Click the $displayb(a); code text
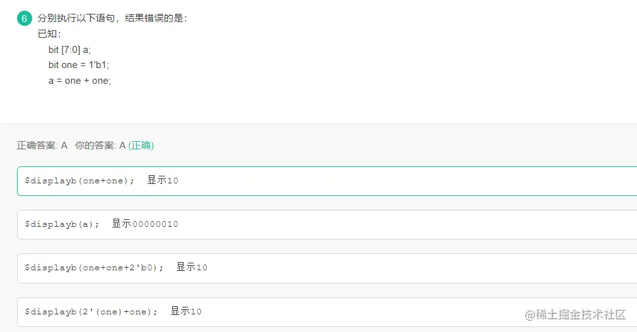Screen dimensions: 637x332 62,224
